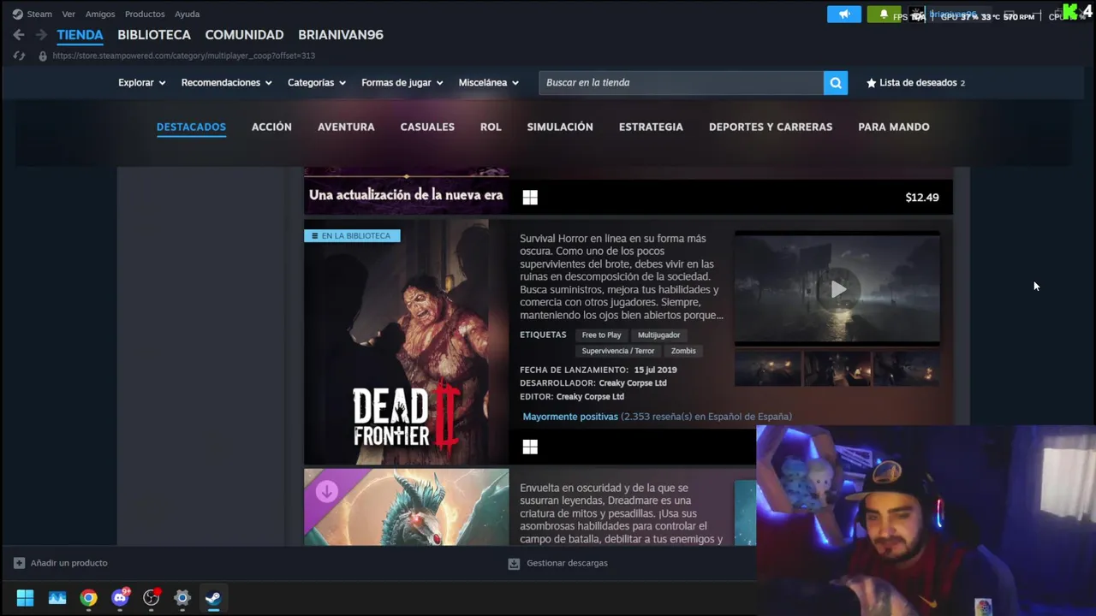The height and width of the screenshot is (616, 1096).
Task: Open the Amigos menu
Action: 100,14
